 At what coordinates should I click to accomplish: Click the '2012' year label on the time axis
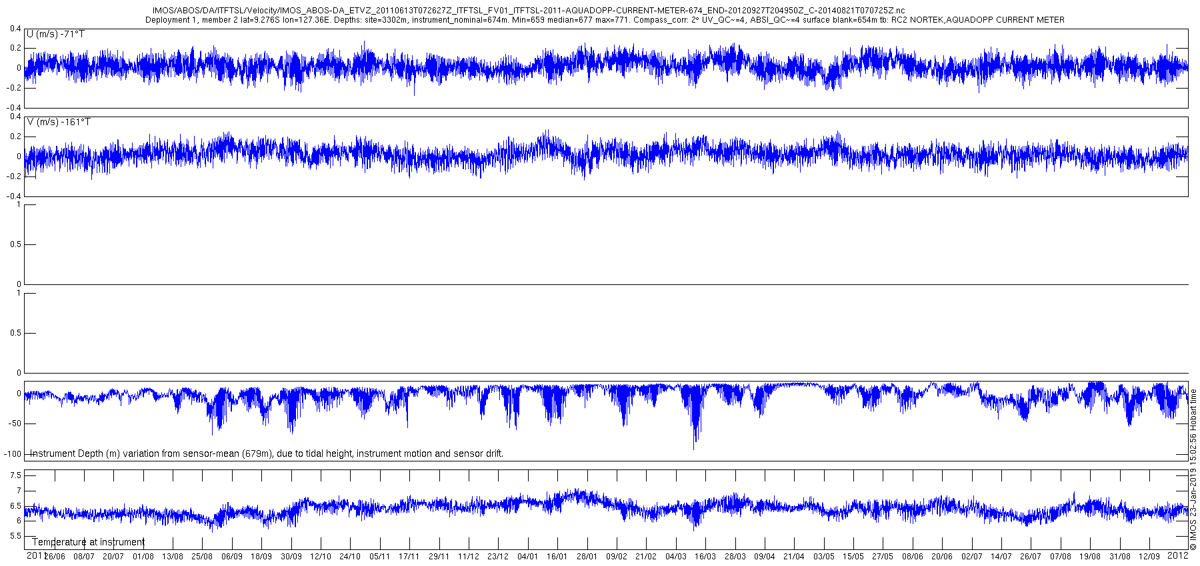click(x=1178, y=555)
